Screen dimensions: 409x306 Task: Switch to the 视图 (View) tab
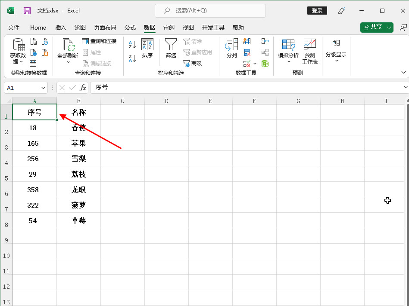click(x=188, y=28)
